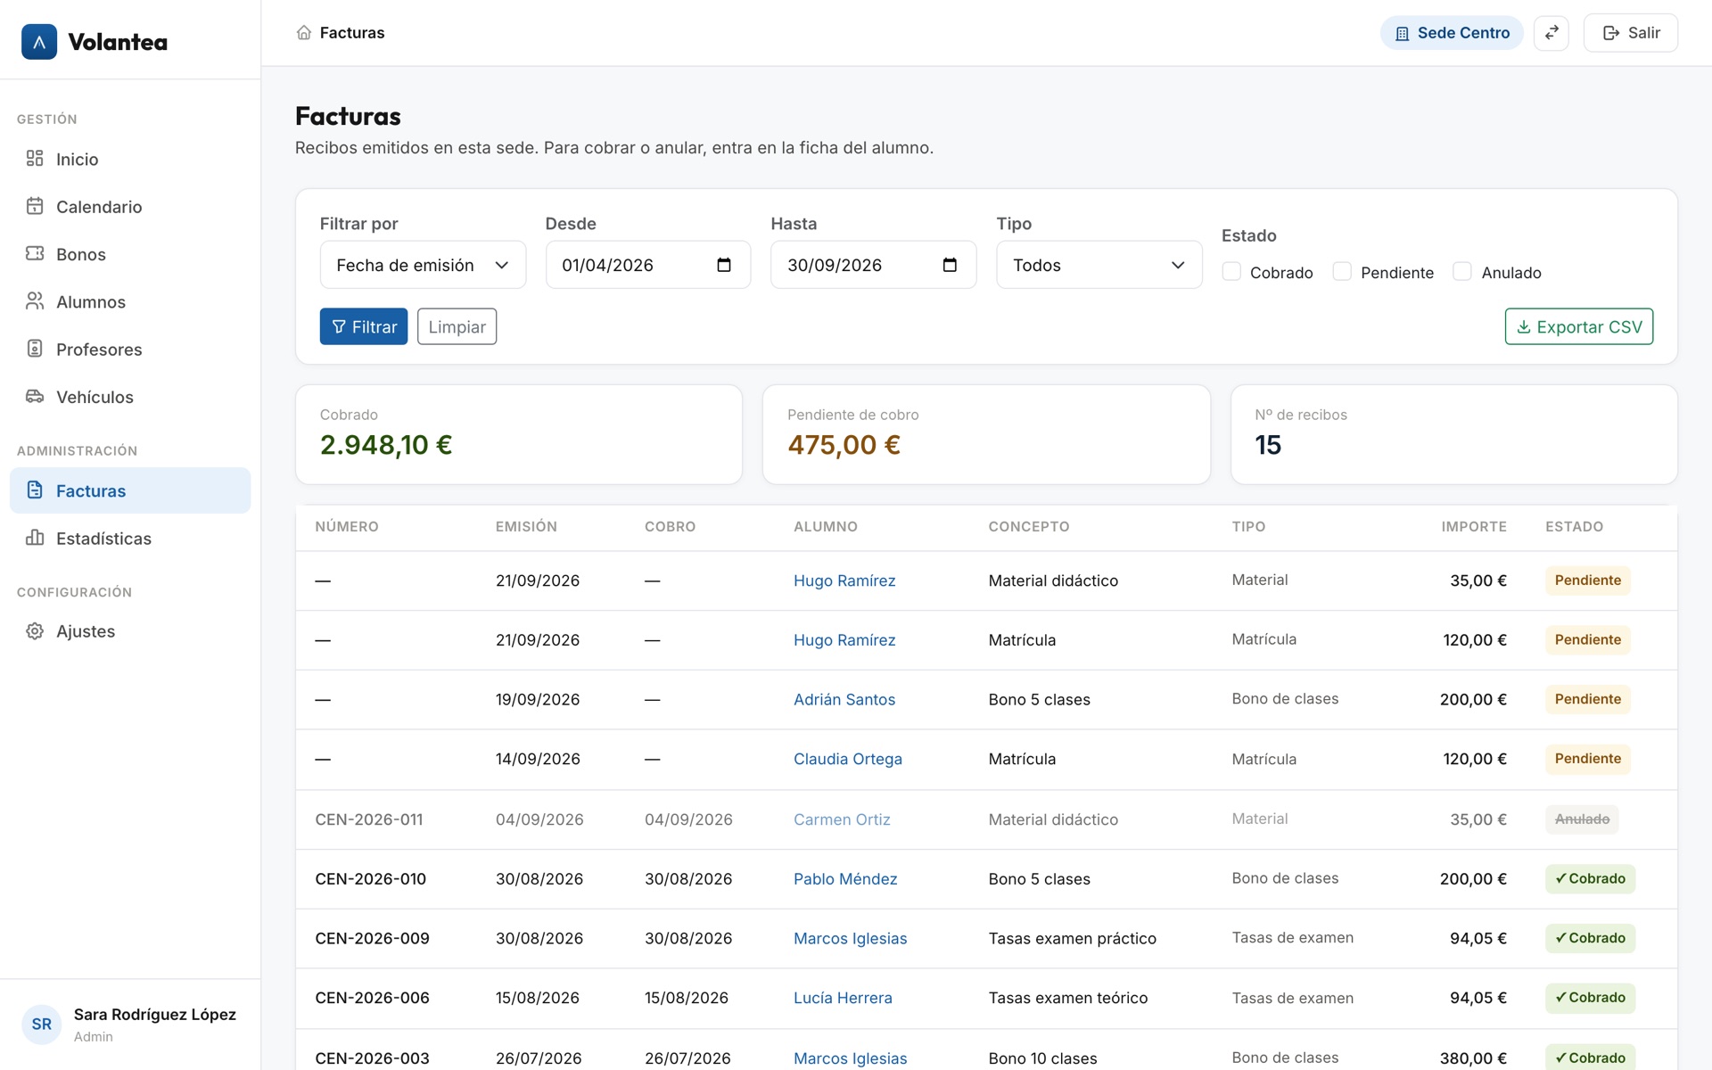
Task: Click the Bonos ticket icon in the sidebar
Action: [x=35, y=253]
